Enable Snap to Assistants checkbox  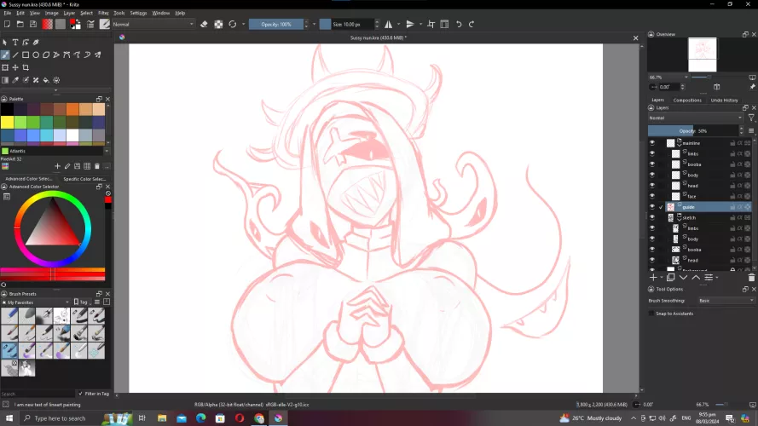[651, 314]
